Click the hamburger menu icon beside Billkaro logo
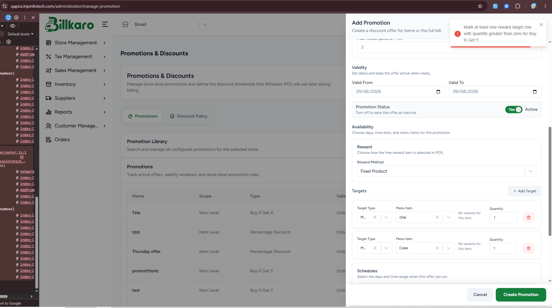The image size is (552, 308). click(x=105, y=24)
